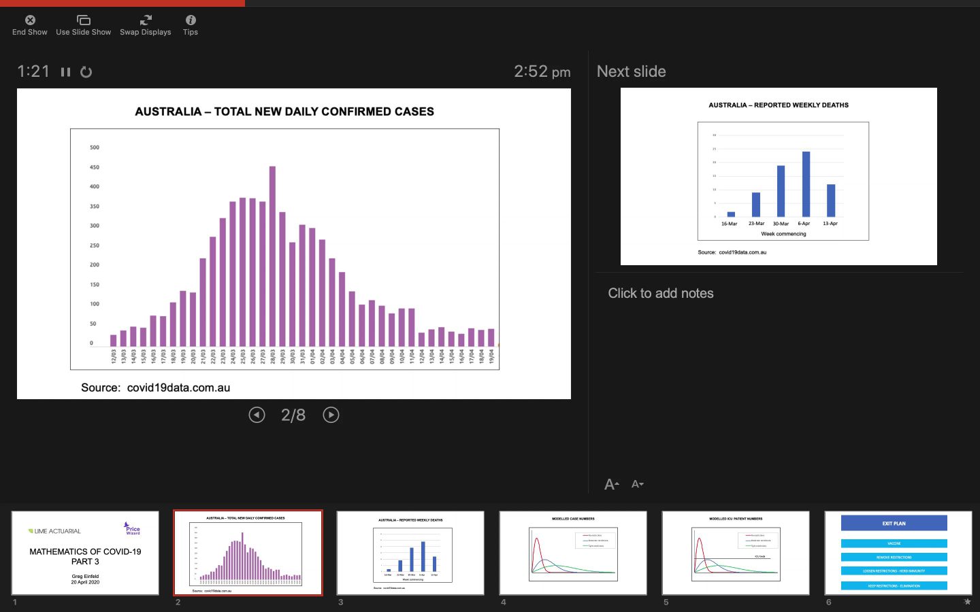Swap Displays between screens
This screenshot has width=980, height=612.
point(146,20)
